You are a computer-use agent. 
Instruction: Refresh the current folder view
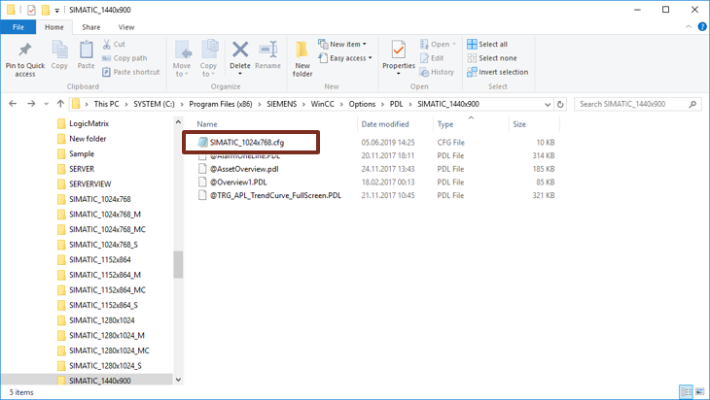(560, 105)
